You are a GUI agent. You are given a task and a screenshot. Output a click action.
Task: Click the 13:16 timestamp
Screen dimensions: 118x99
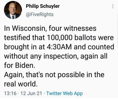pos(10,93)
